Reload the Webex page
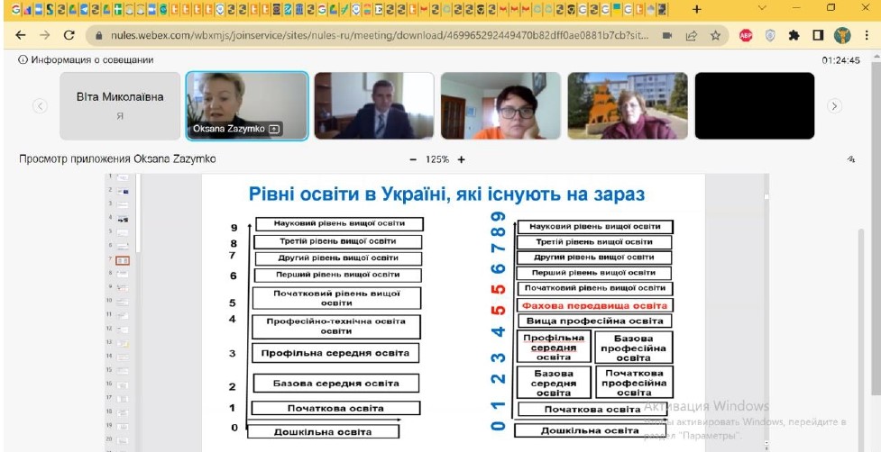The width and height of the screenshot is (881, 452). pyautogui.click(x=69, y=35)
